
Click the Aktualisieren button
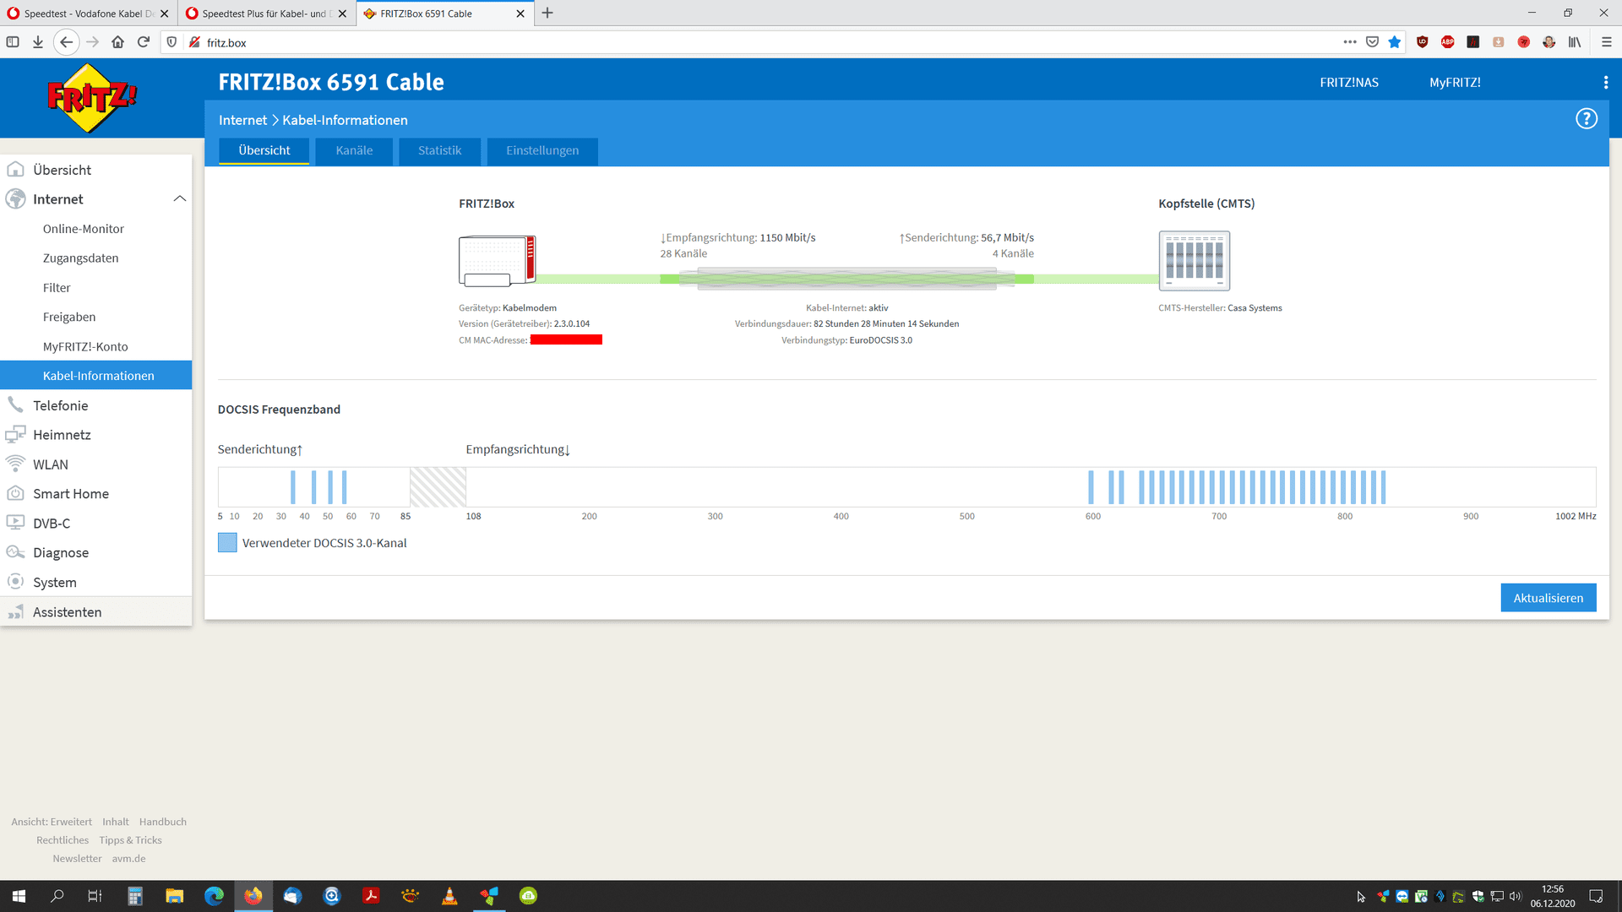(x=1548, y=598)
